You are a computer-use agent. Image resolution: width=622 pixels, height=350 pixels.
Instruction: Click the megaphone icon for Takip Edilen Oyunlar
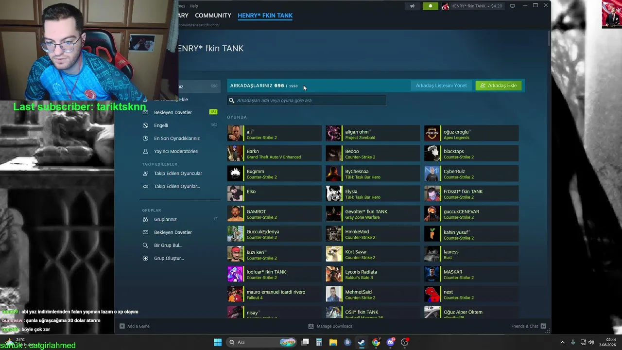[x=145, y=187]
